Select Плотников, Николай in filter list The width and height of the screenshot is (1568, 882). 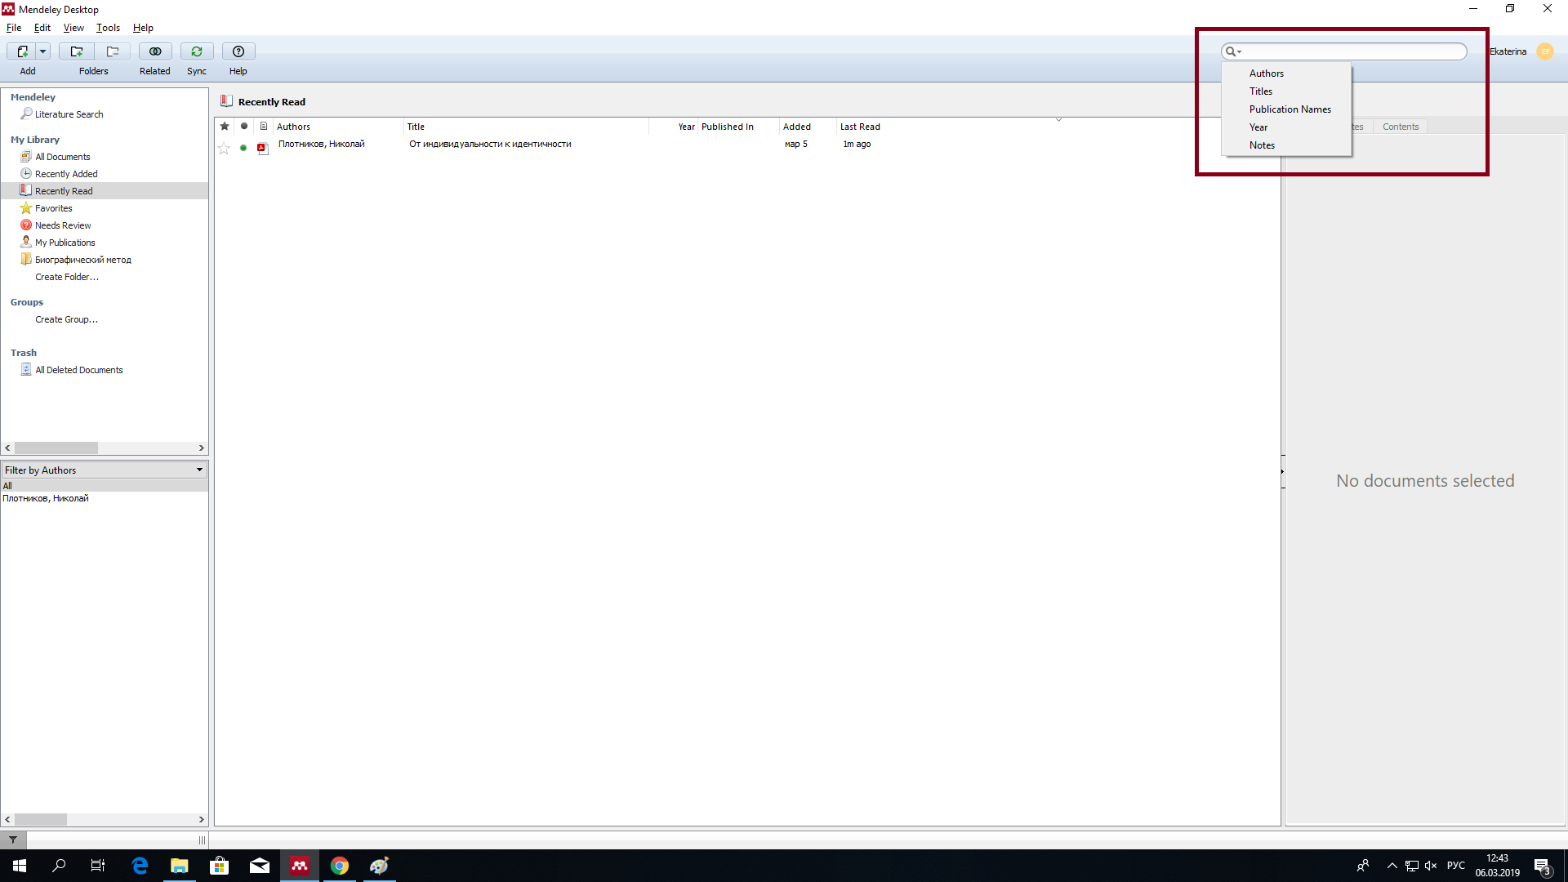[46, 498]
